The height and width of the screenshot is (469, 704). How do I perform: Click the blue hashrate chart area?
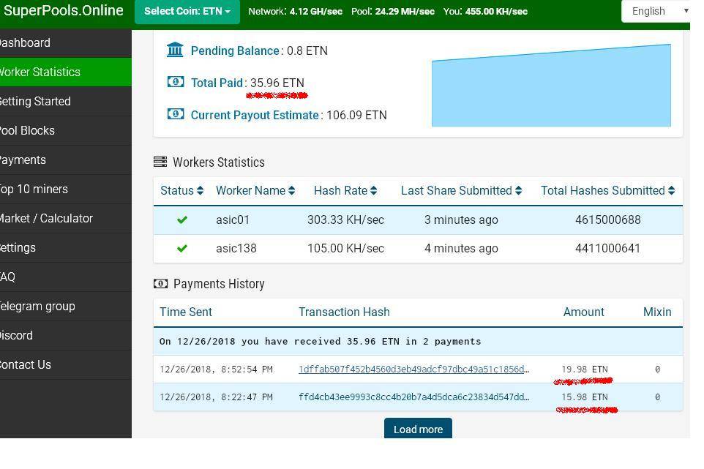tap(551, 86)
